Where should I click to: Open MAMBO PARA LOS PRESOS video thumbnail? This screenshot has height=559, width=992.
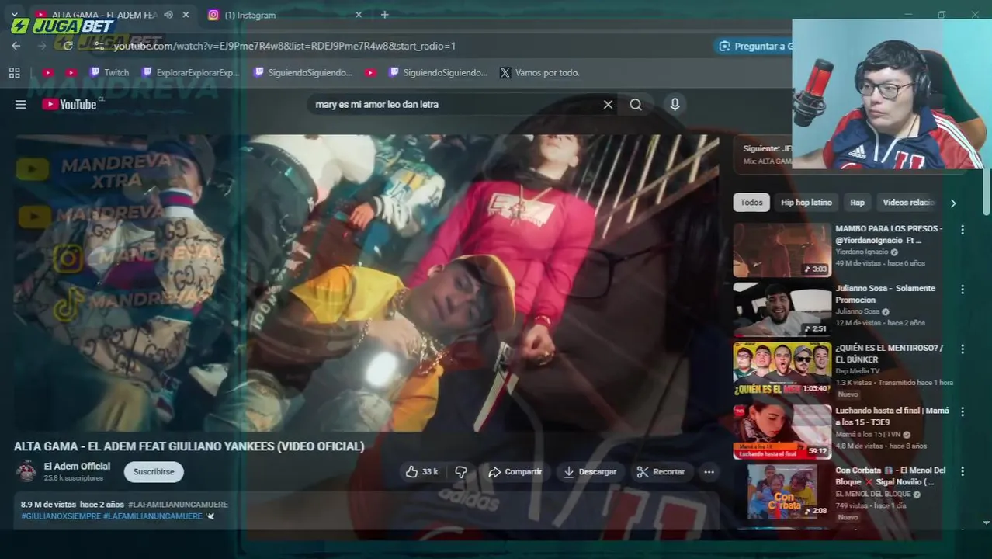pos(782,250)
